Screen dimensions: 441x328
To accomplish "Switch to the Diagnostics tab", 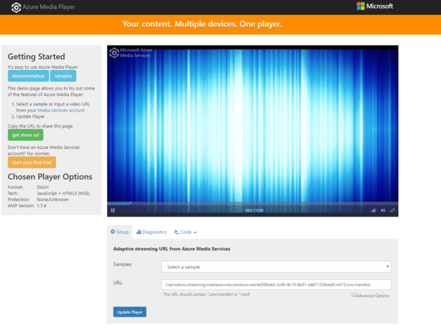I will click(x=152, y=232).
